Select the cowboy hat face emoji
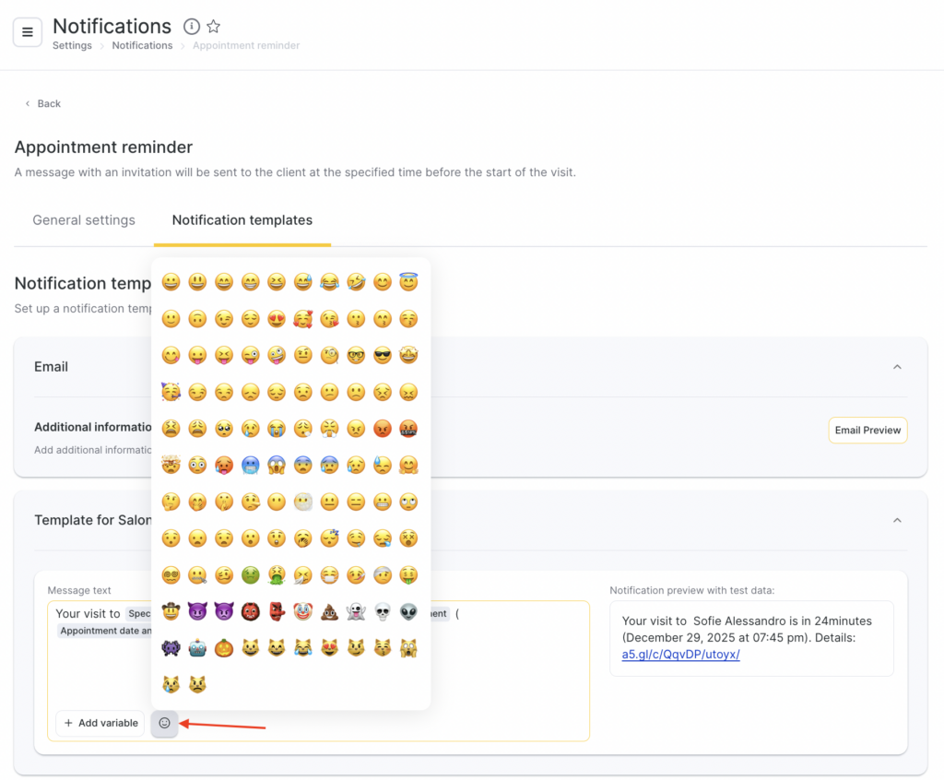The height and width of the screenshot is (780, 944). 171,611
